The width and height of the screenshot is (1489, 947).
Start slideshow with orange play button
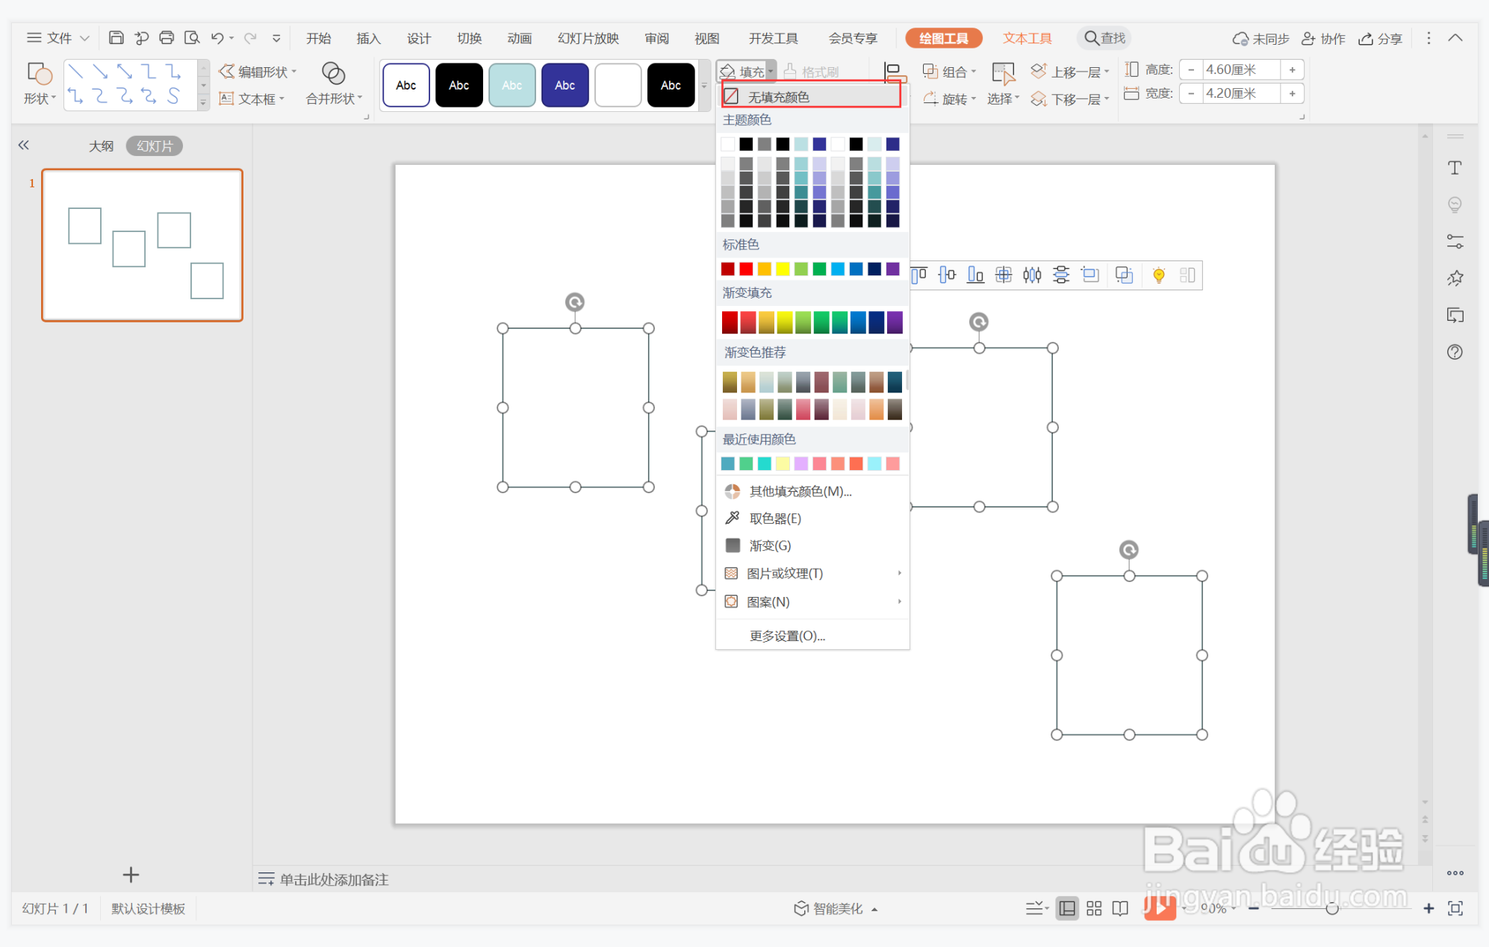point(1159,907)
